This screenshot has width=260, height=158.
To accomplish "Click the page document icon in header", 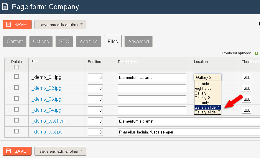I will coord(5,7).
